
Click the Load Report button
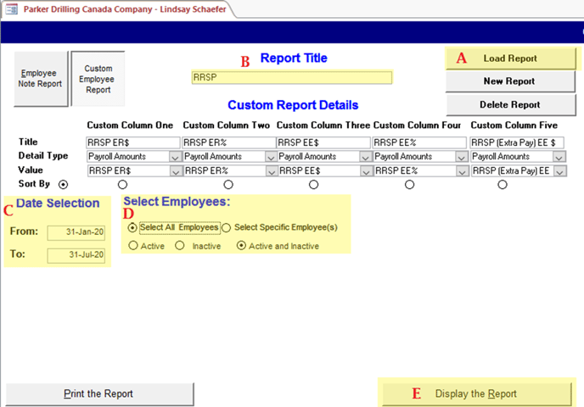(x=509, y=59)
